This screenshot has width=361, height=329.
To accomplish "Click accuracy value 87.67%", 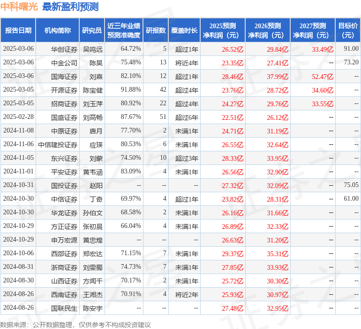I will (x=131, y=117).
